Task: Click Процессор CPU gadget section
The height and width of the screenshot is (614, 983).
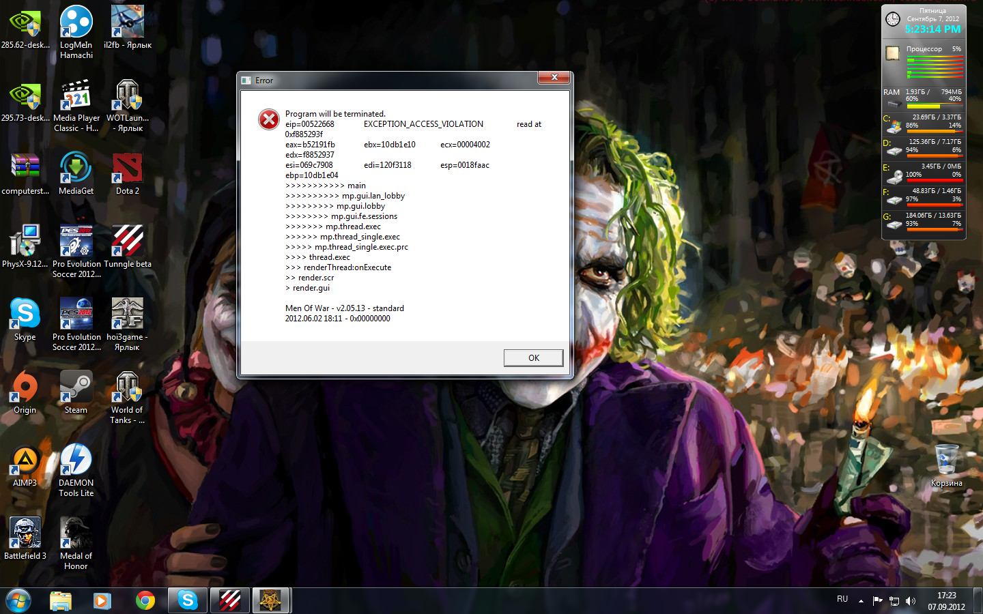Action: [x=924, y=62]
